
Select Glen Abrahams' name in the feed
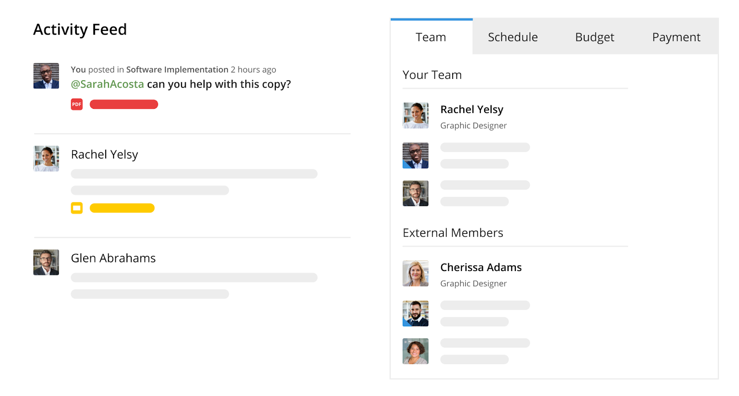pyautogui.click(x=113, y=258)
